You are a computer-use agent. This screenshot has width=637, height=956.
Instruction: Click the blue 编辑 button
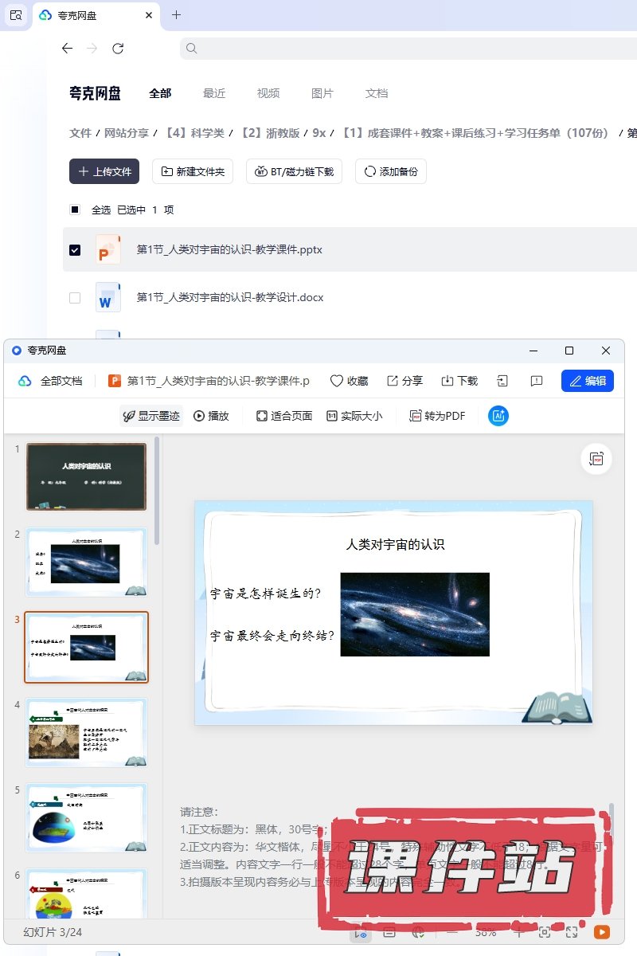click(587, 381)
